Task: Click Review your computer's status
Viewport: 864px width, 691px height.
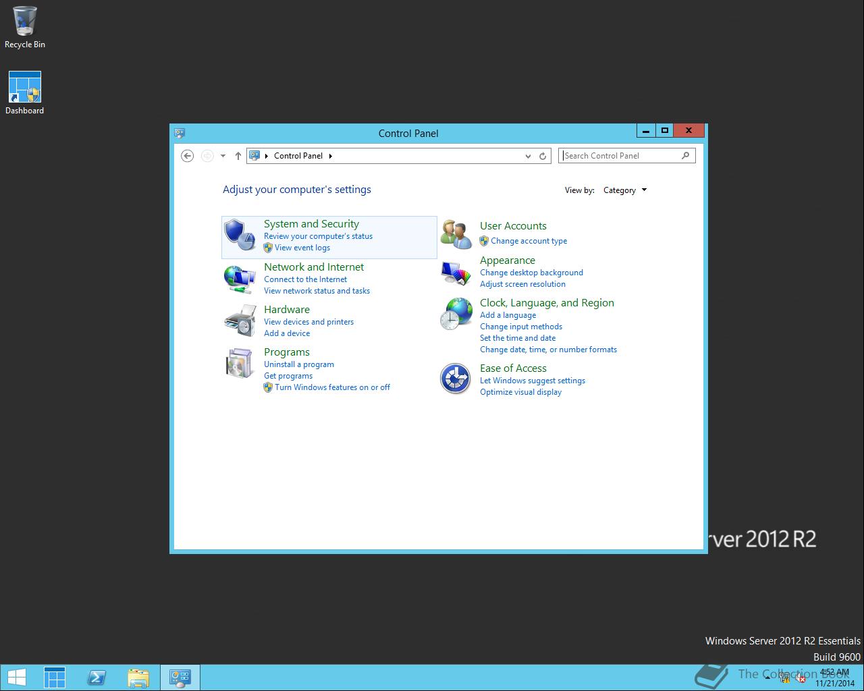Action: [x=318, y=236]
